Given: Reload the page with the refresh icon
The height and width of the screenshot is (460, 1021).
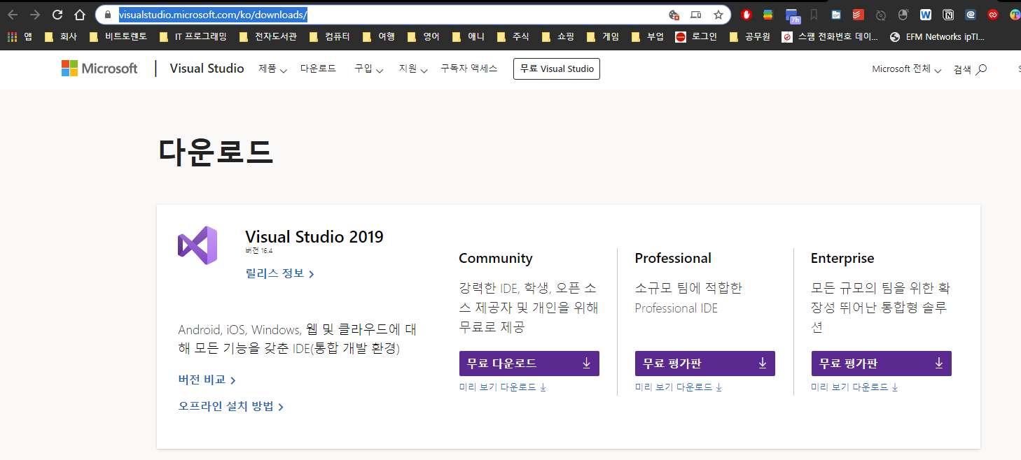Looking at the screenshot, I should tap(57, 14).
